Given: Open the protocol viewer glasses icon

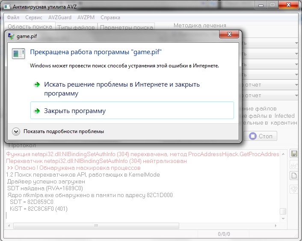Looking at the screenshot, I should 294,165.
